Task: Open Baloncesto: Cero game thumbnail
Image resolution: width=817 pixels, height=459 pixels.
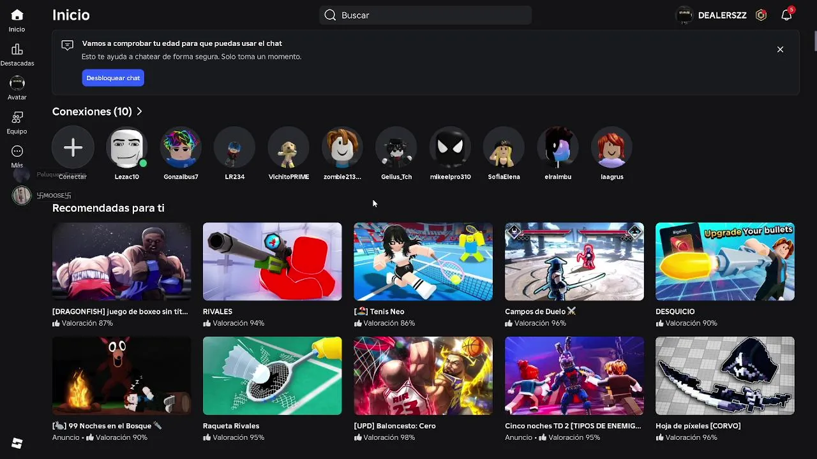Action: 423,375
